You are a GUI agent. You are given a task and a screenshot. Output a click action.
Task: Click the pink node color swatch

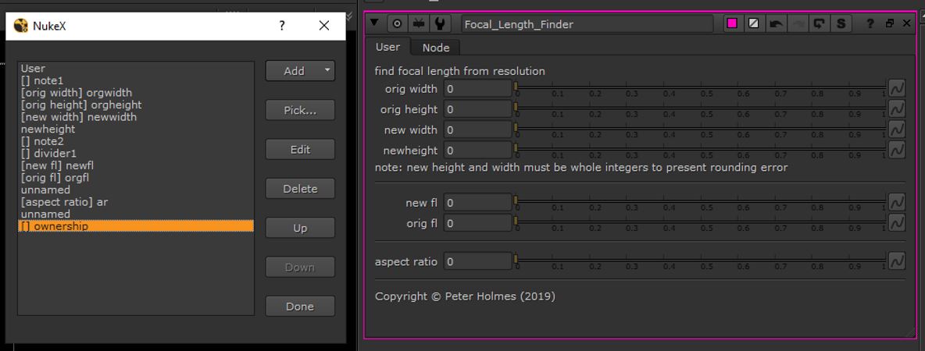click(x=732, y=23)
